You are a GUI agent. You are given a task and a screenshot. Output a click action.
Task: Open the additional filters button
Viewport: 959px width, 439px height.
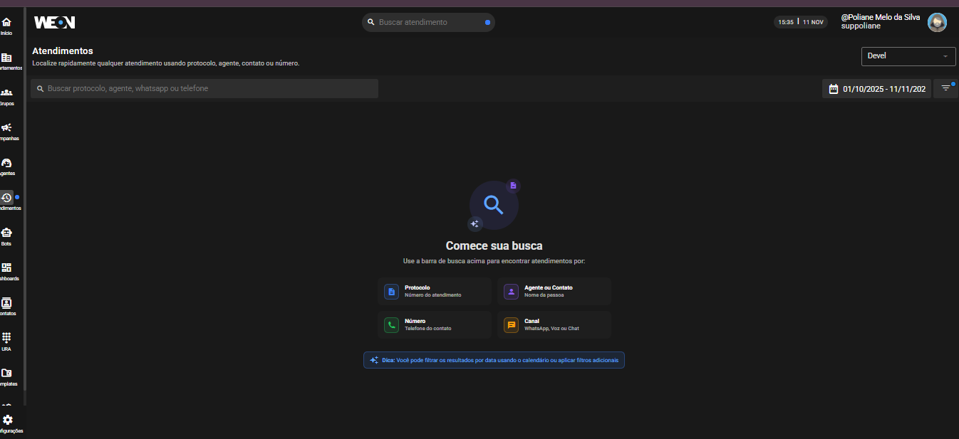click(x=945, y=88)
